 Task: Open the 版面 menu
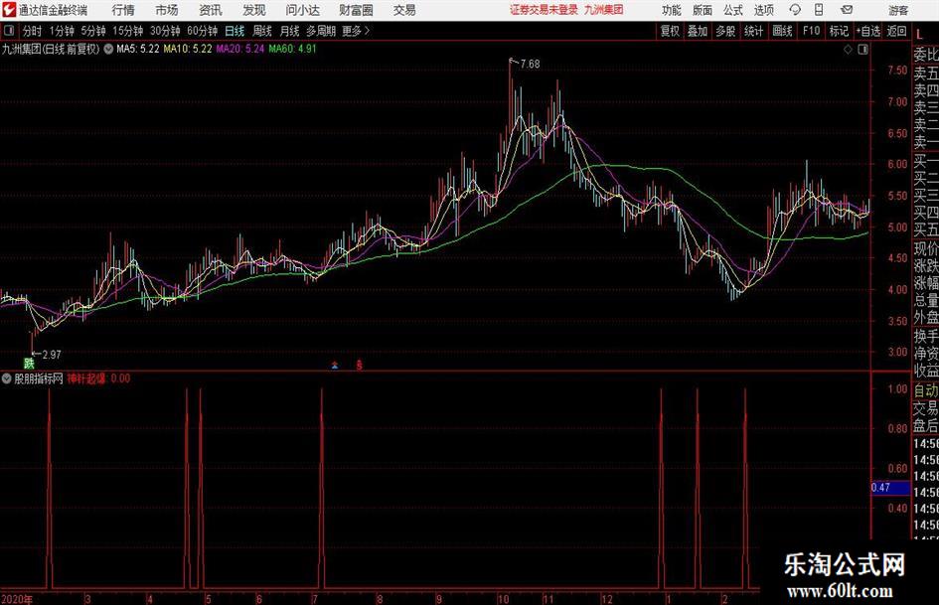click(x=702, y=10)
